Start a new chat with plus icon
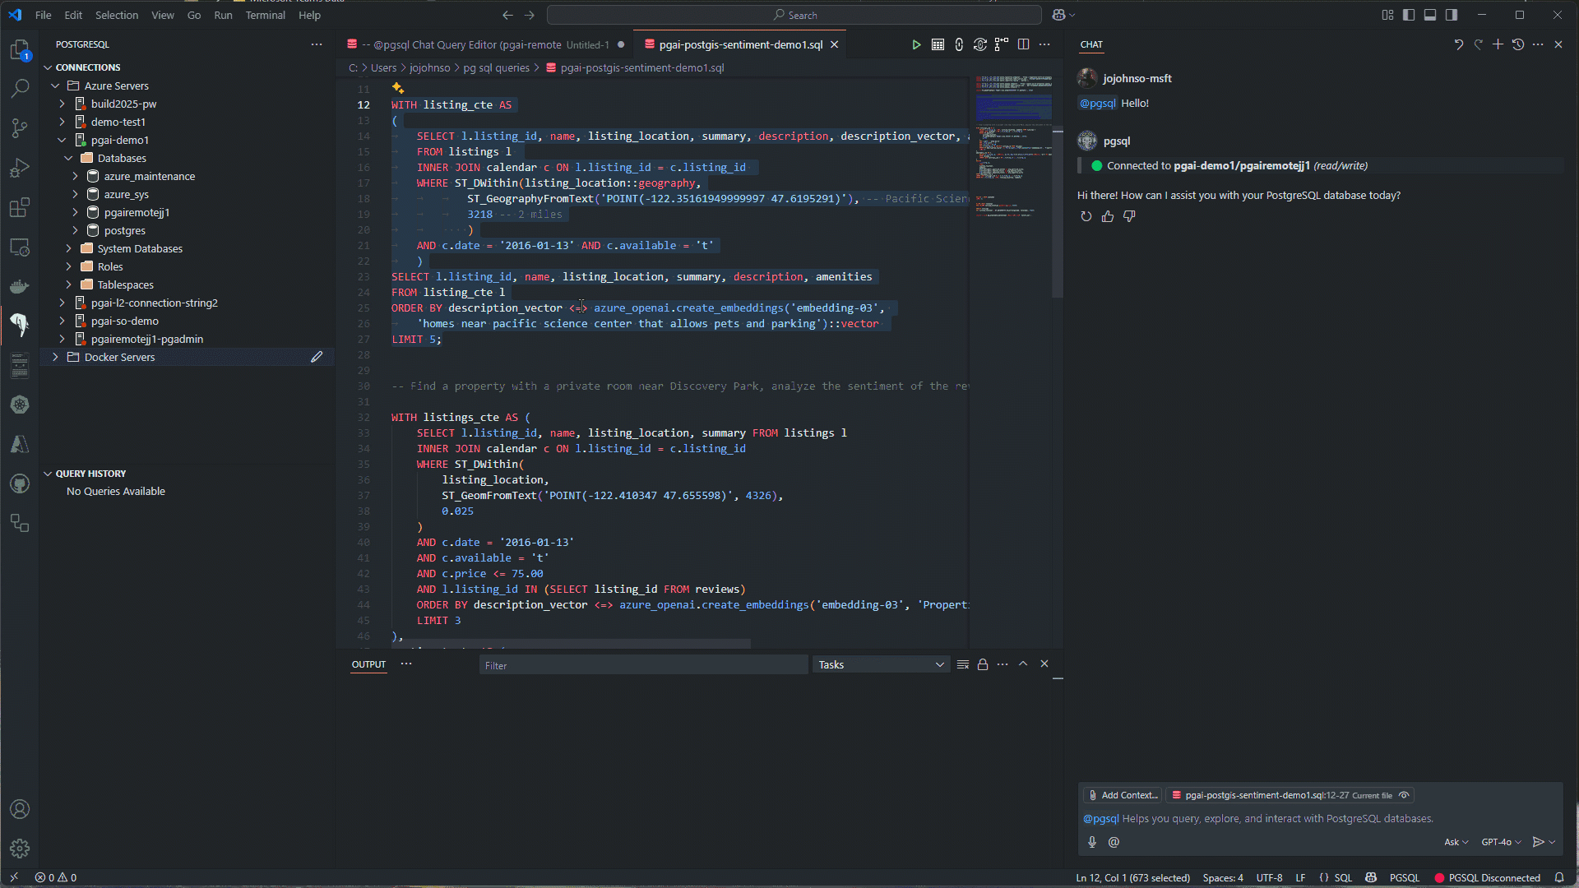This screenshot has height=888, width=1579. (x=1498, y=44)
